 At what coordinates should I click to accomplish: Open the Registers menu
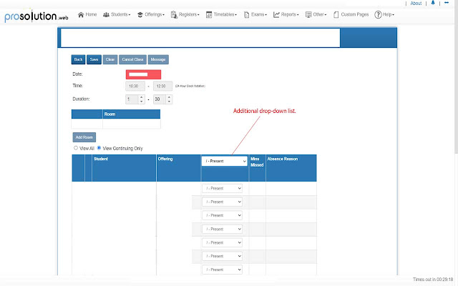click(x=185, y=14)
